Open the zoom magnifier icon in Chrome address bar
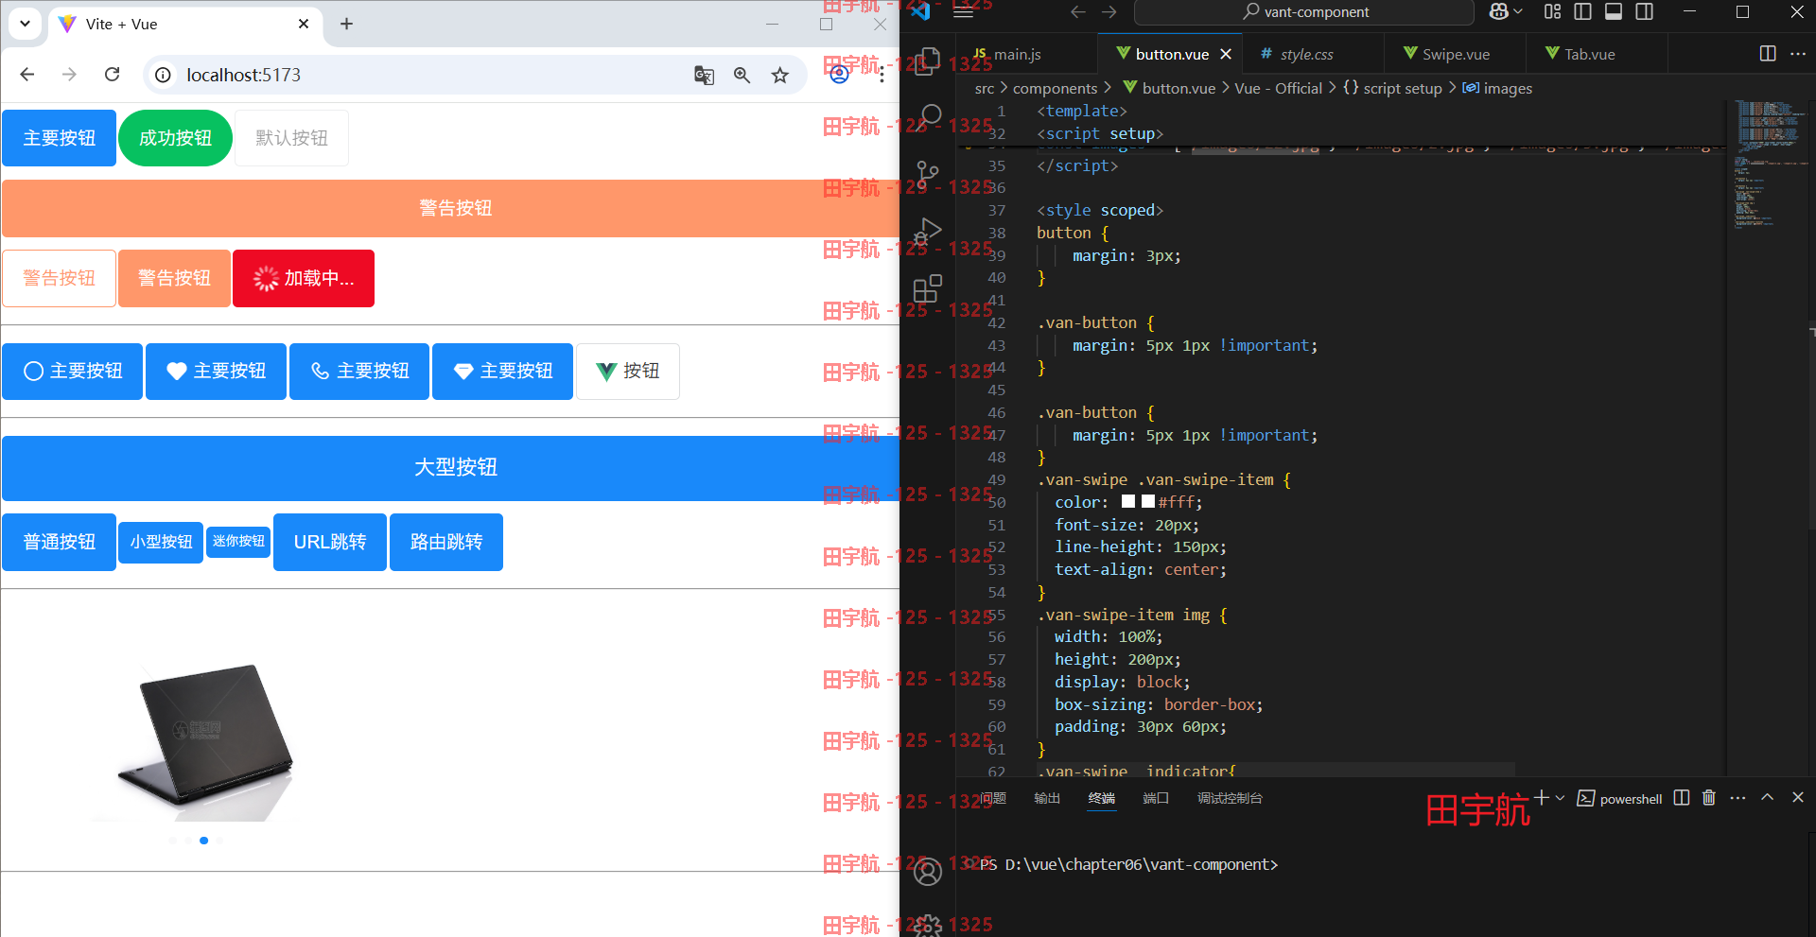 pos(742,75)
